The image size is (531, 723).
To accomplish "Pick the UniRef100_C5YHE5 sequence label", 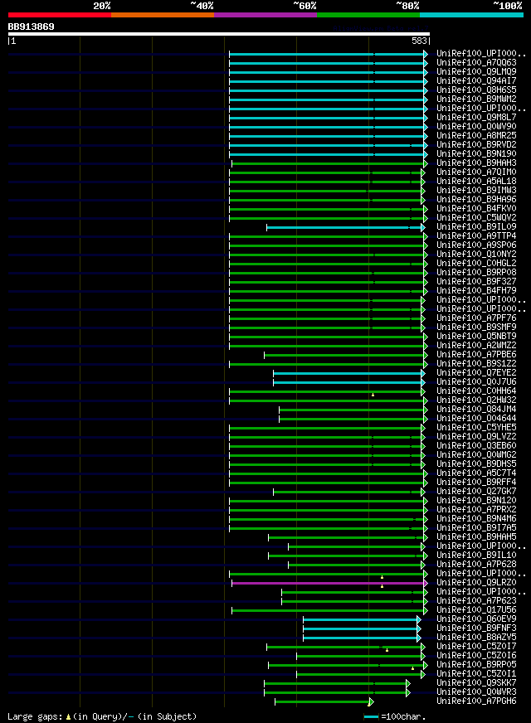I will (476, 428).
